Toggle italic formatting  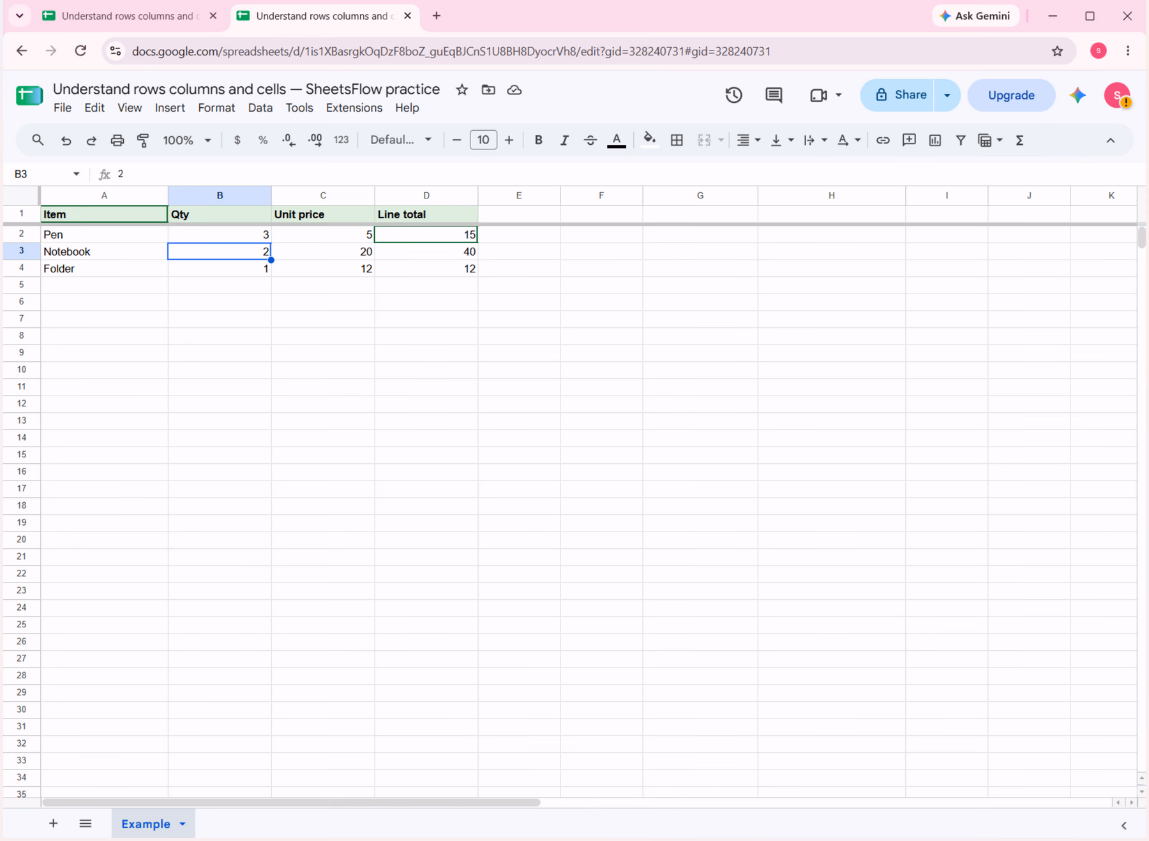point(564,140)
